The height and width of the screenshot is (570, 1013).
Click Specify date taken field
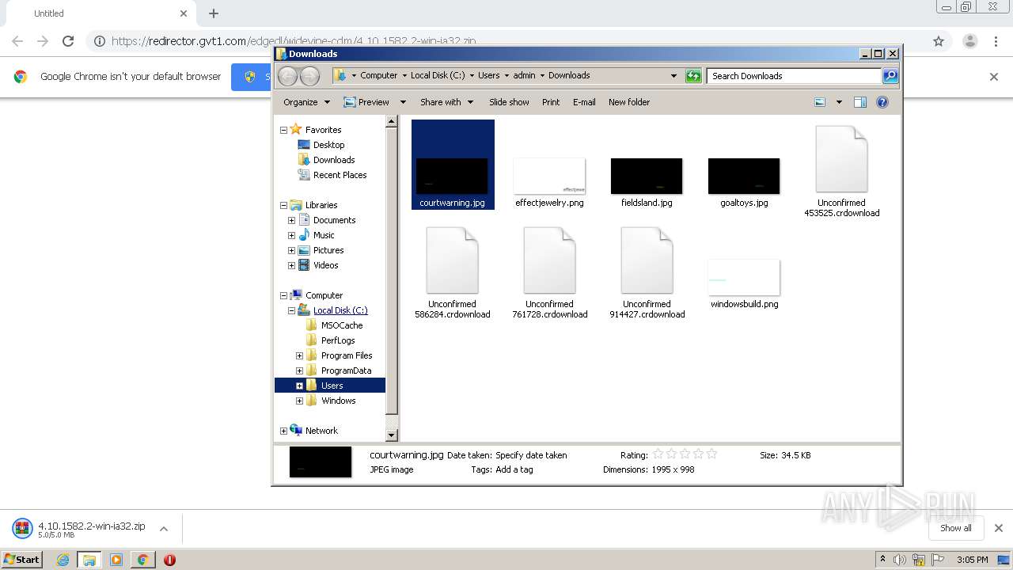pyautogui.click(x=531, y=455)
